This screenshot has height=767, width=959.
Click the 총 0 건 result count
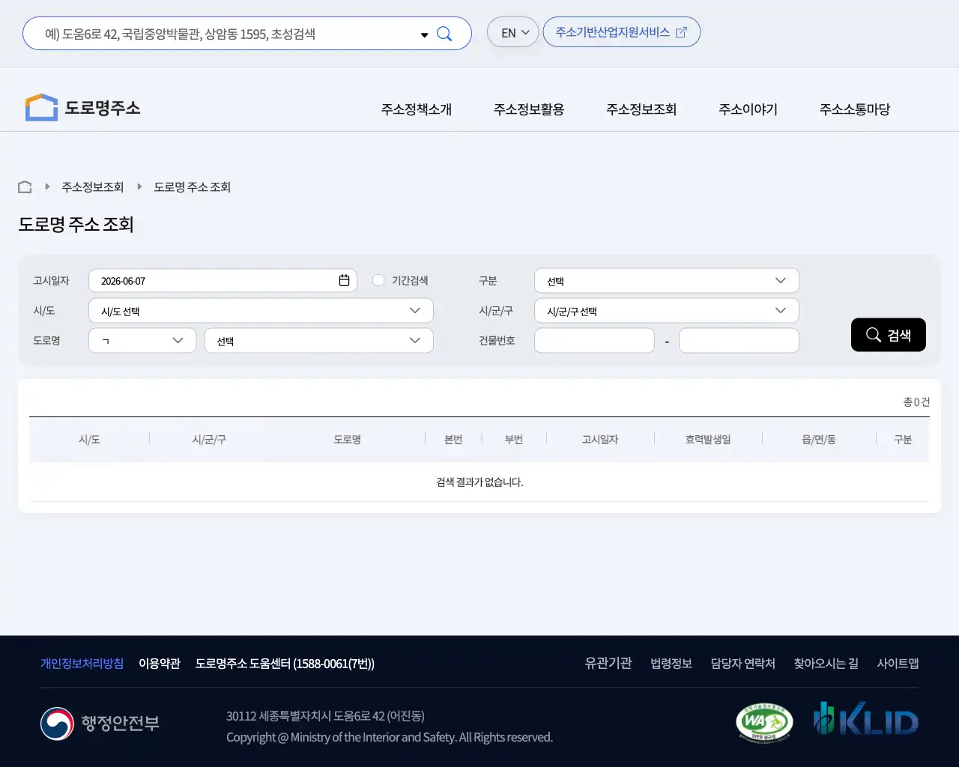[x=916, y=402]
